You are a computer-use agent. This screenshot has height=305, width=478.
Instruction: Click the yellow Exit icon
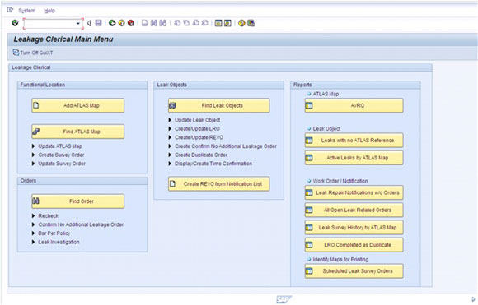point(121,23)
